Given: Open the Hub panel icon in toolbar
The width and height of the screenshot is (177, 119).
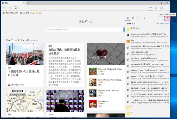Looking at the screenshot, I should tap(150, 8).
